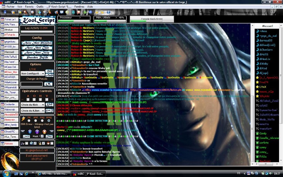Skip to previous track in Winamp panel
This screenshot has height=177, width=283.
click(23, 131)
